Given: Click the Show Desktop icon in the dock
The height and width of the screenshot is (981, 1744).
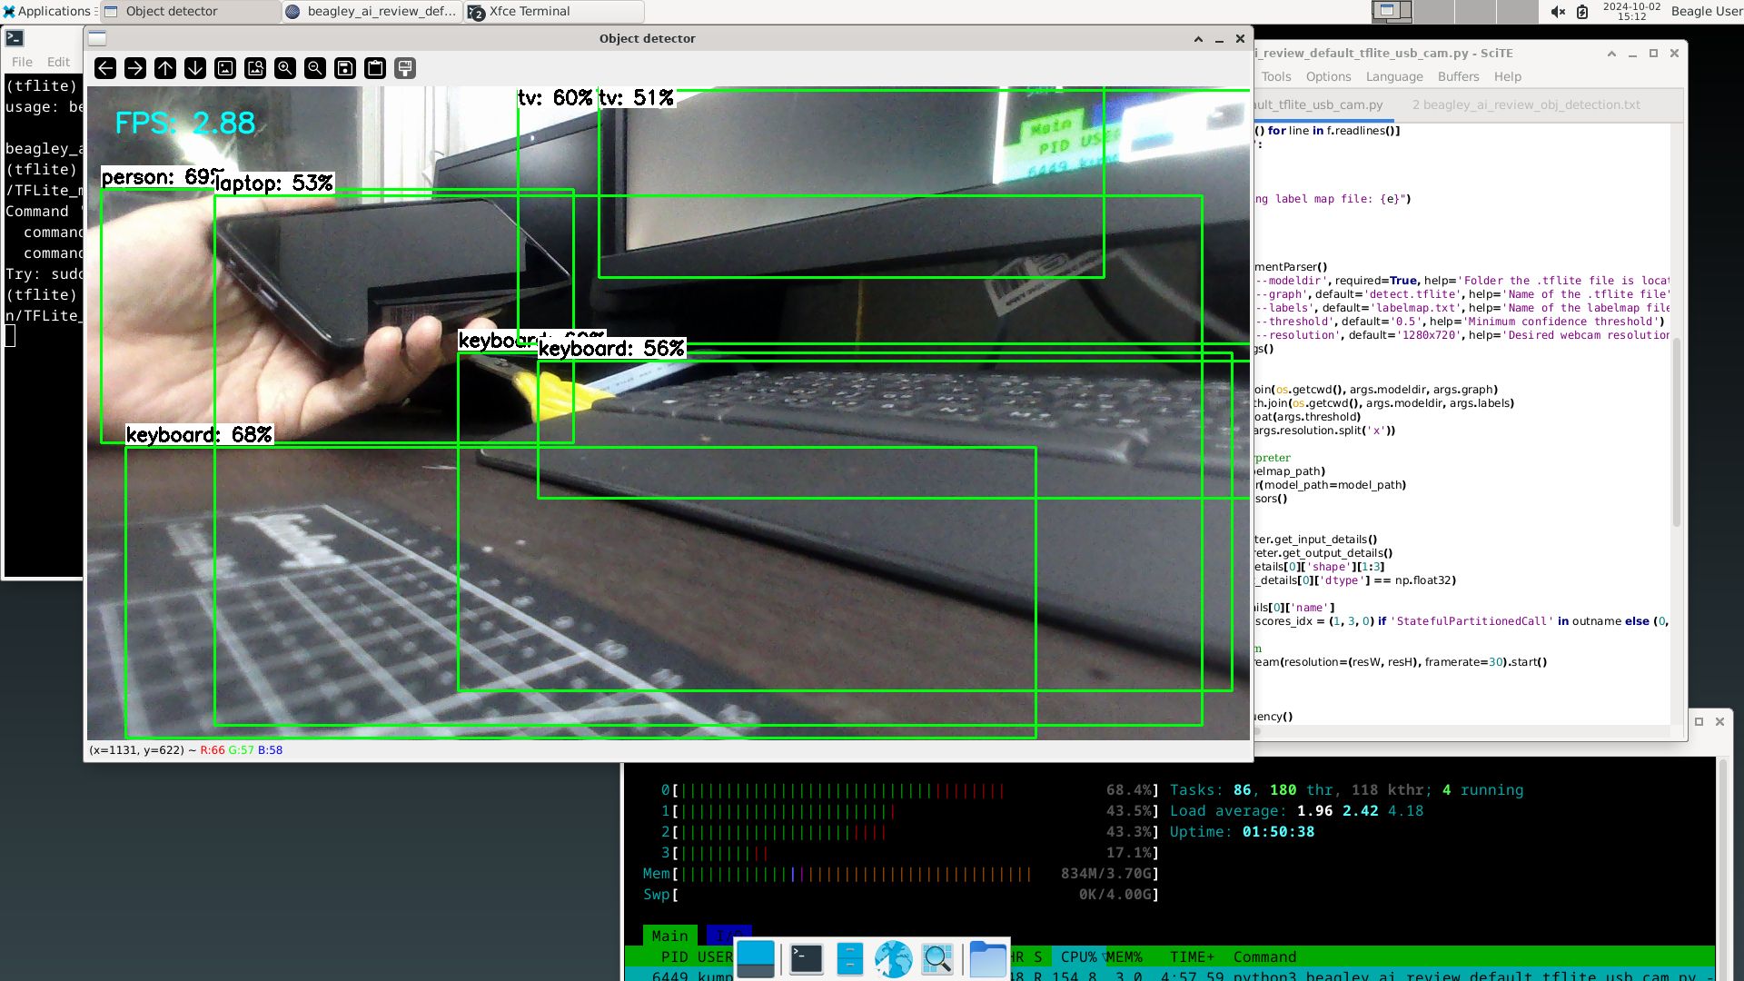Looking at the screenshot, I should 756,959.
